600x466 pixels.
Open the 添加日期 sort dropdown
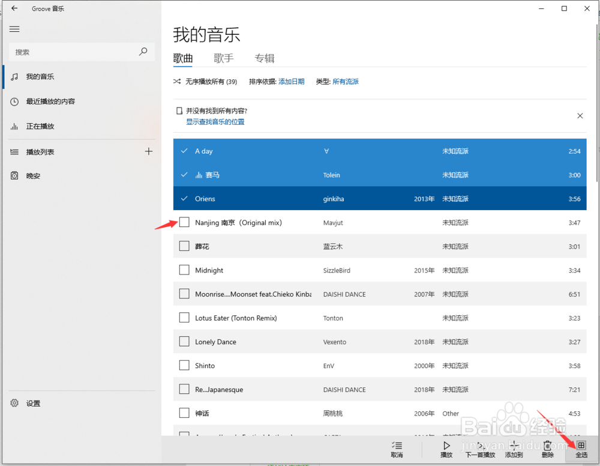[291, 82]
